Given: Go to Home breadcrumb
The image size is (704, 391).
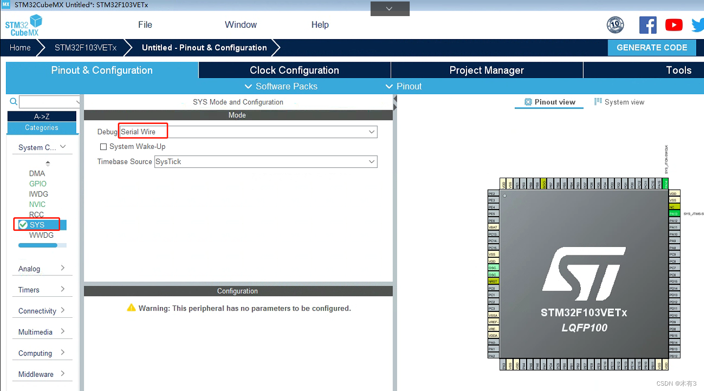Looking at the screenshot, I should (20, 48).
